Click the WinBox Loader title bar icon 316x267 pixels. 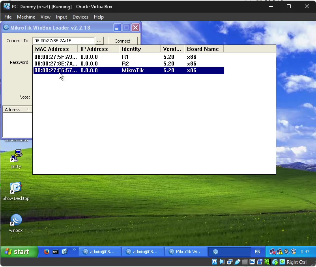[6, 27]
